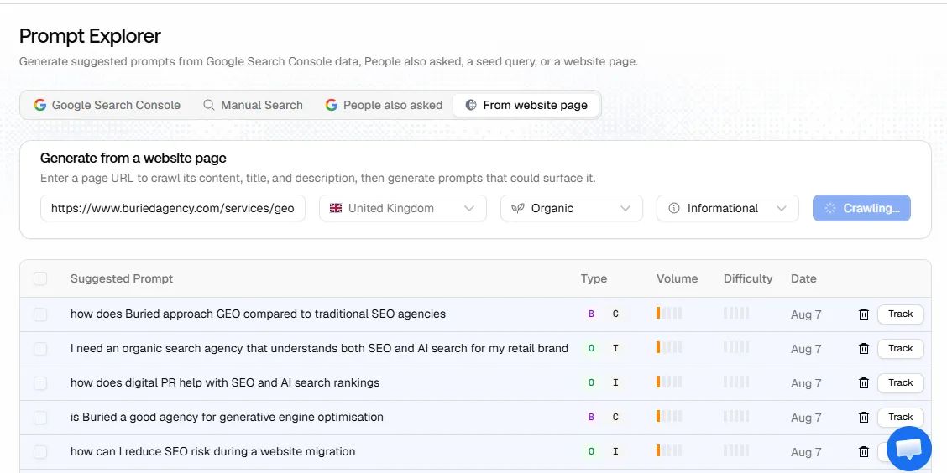The width and height of the screenshot is (947, 473).
Task: Track the 'how does Buried approach GEO' prompt
Action: click(x=901, y=314)
